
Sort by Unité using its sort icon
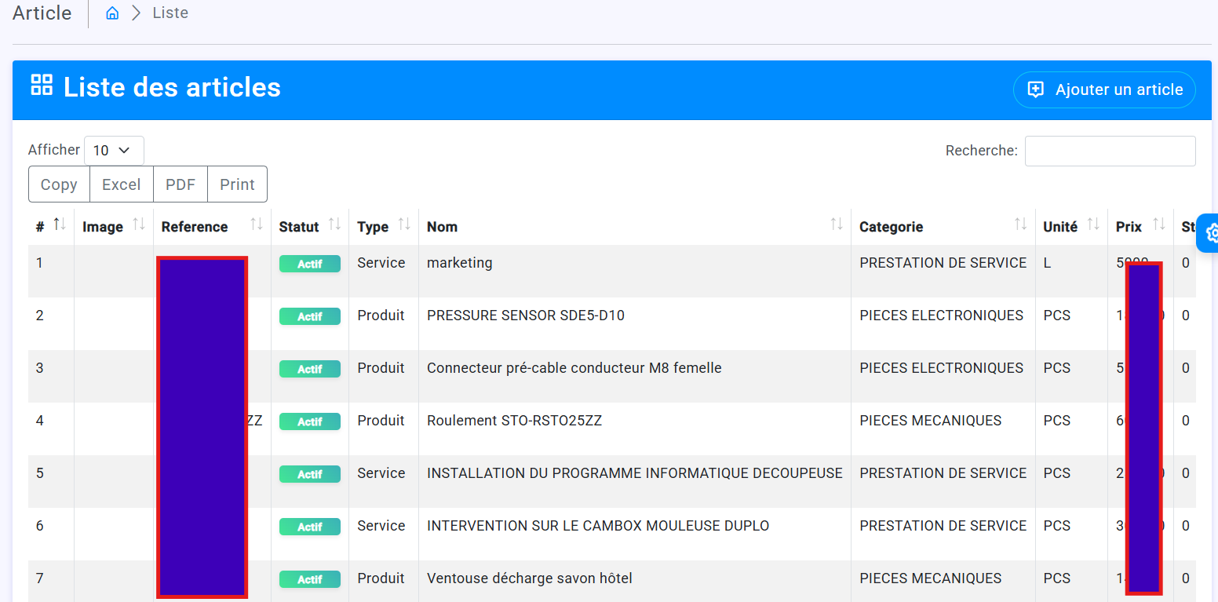(1095, 225)
